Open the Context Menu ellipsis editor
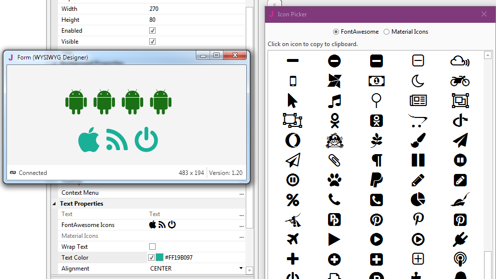 [x=241, y=193]
